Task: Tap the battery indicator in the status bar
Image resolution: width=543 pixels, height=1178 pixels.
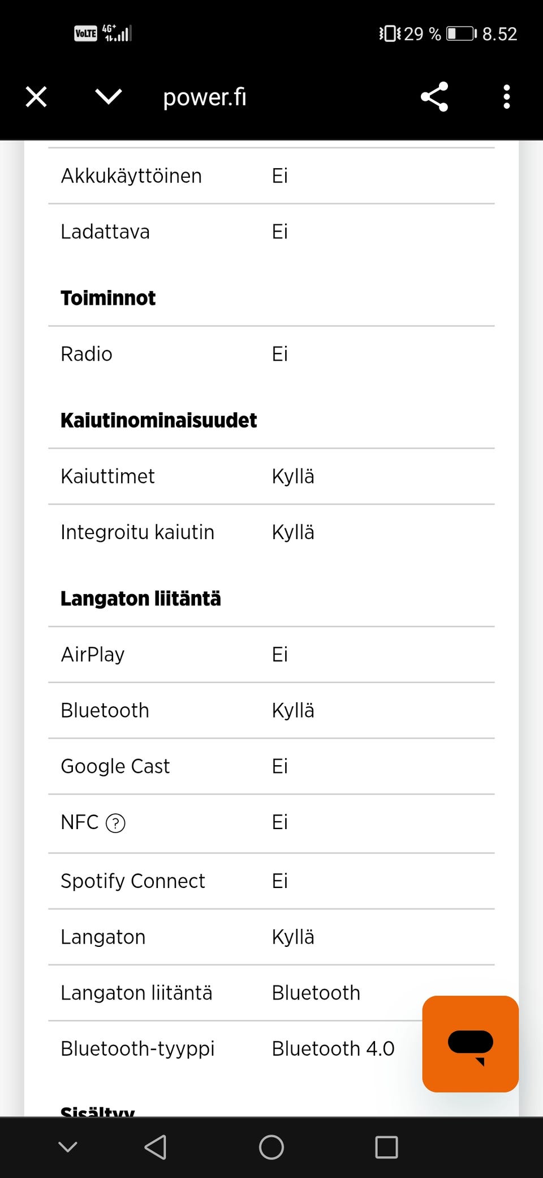Action: point(462,33)
